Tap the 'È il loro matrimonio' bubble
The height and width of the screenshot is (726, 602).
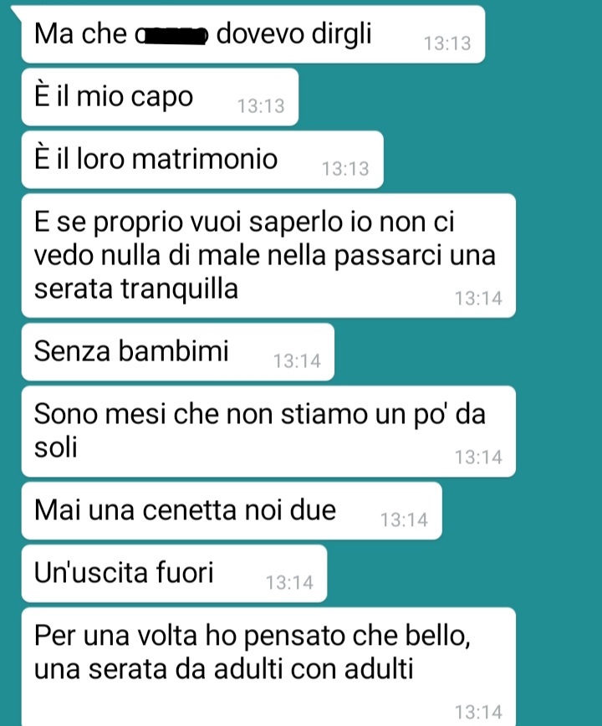[x=202, y=159]
